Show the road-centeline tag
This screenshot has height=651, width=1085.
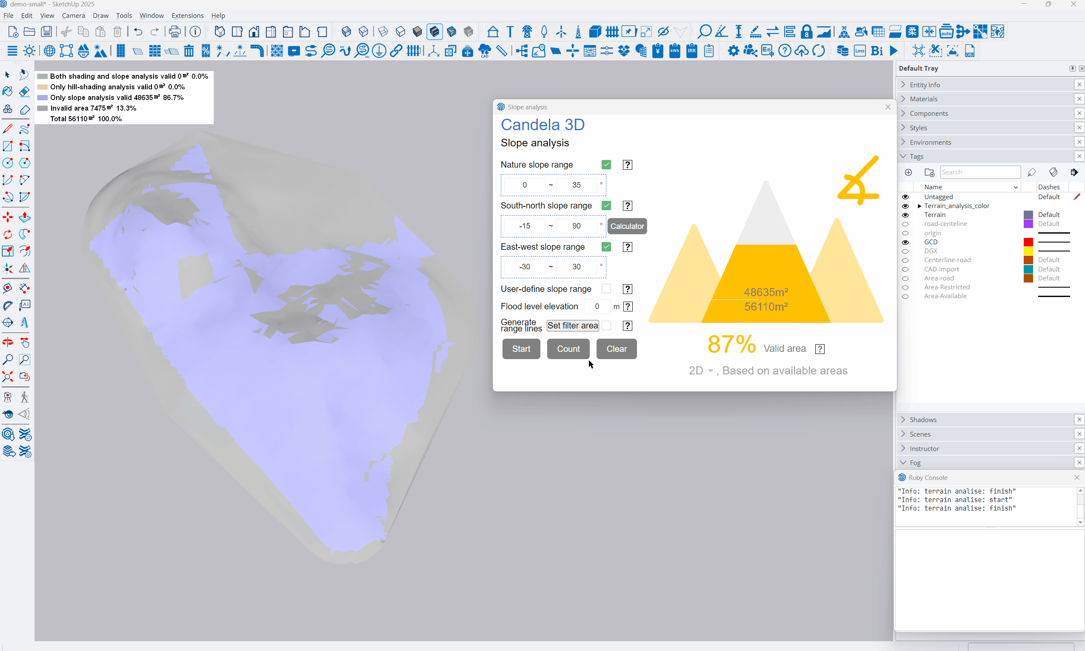point(905,224)
